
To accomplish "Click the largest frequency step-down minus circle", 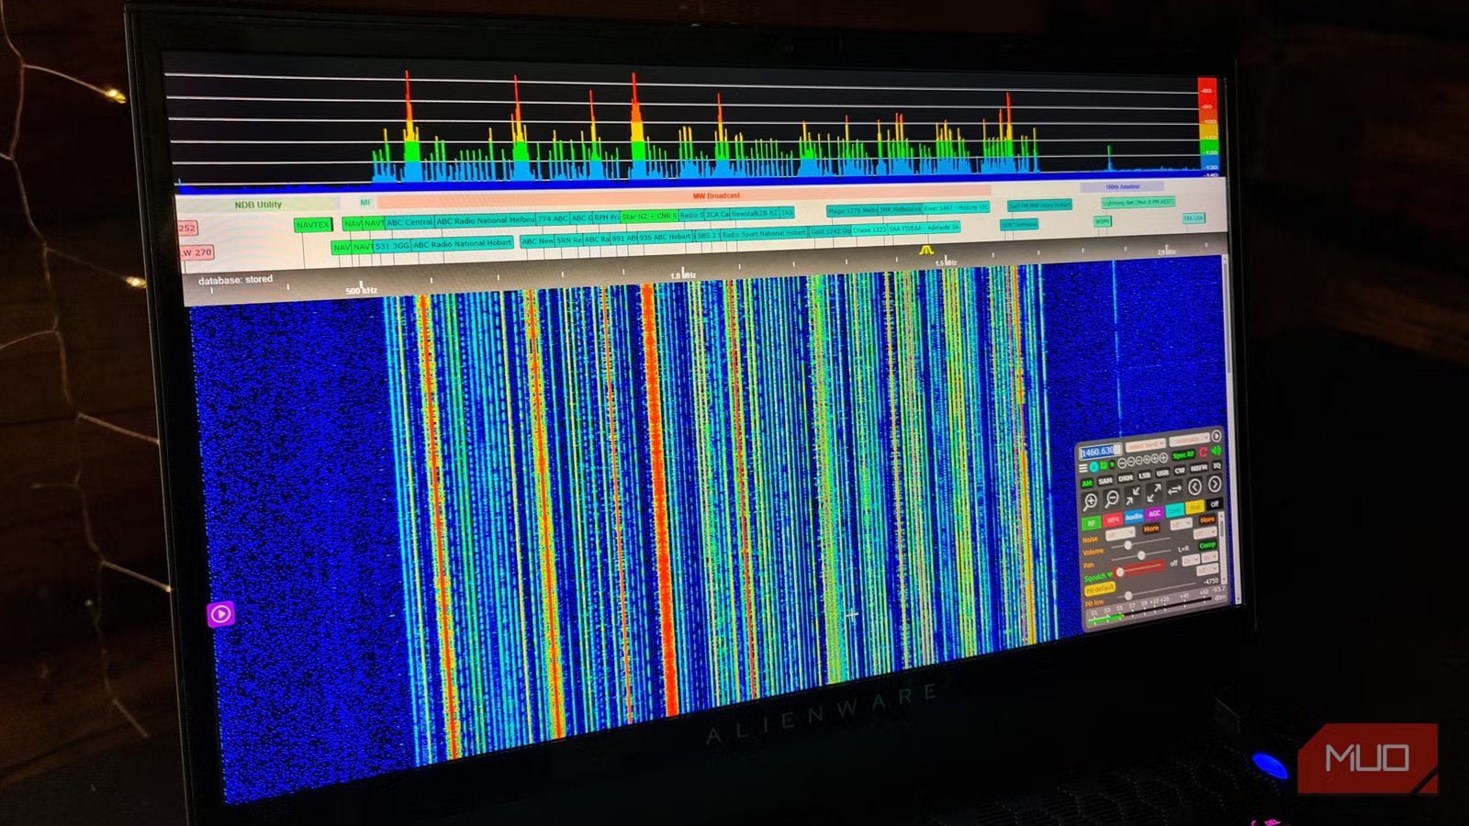I will (x=1122, y=463).
